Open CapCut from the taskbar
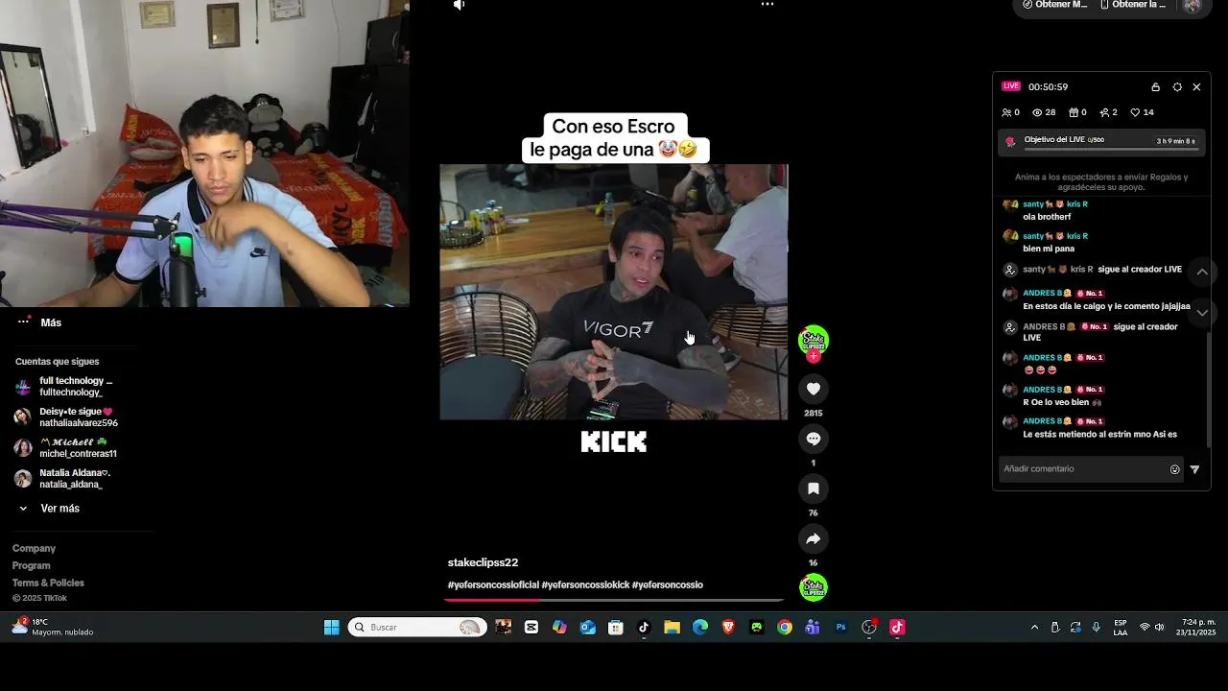This screenshot has width=1228, height=691. [x=531, y=628]
